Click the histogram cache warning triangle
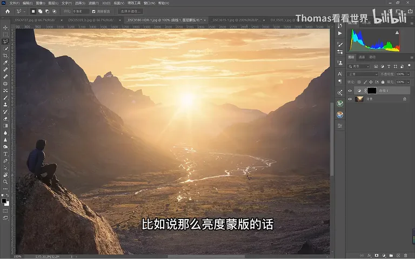The height and width of the screenshot is (259, 415). coord(397,32)
